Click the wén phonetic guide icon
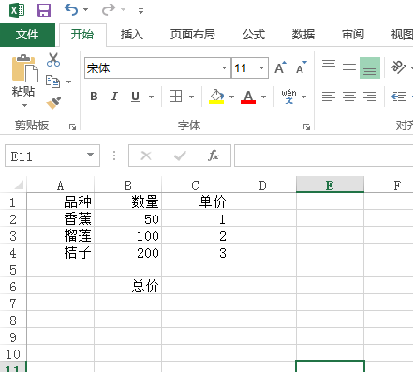Image resolution: width=413 pixels, height=372 pixels. tap(288, 97)
